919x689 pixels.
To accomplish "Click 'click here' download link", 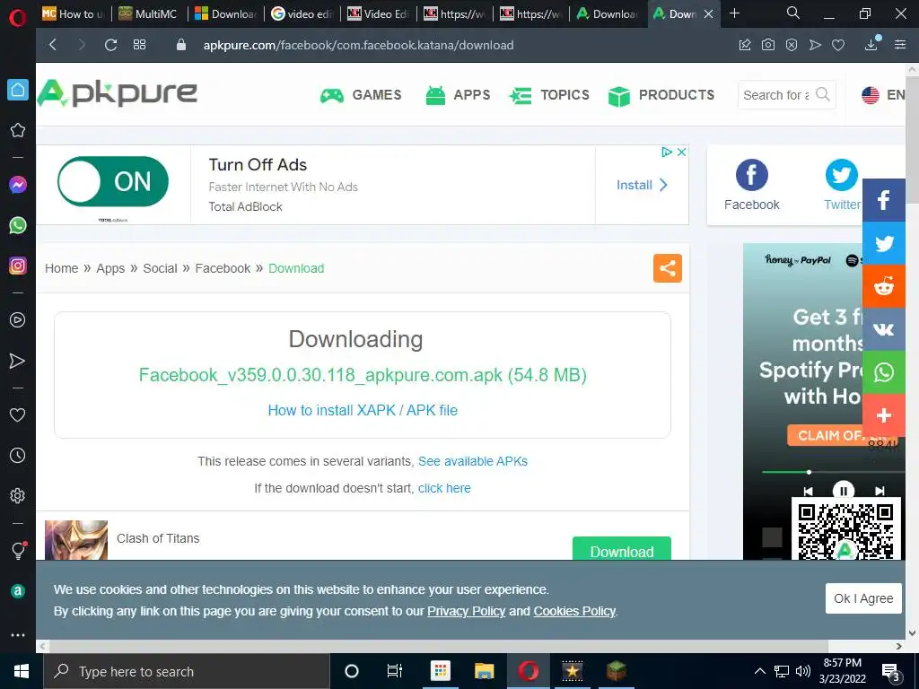I will tap(444, 488).
